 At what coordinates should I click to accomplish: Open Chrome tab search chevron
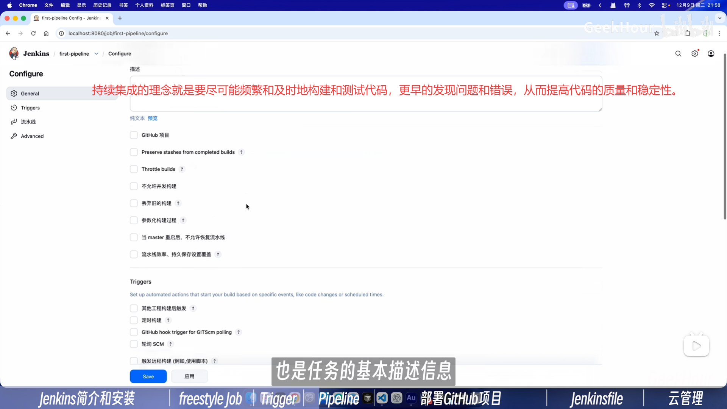(x=720, y=18)
